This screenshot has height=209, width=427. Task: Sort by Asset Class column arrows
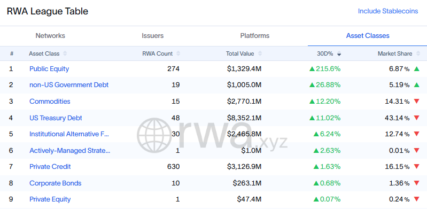[x=65, y=53]
